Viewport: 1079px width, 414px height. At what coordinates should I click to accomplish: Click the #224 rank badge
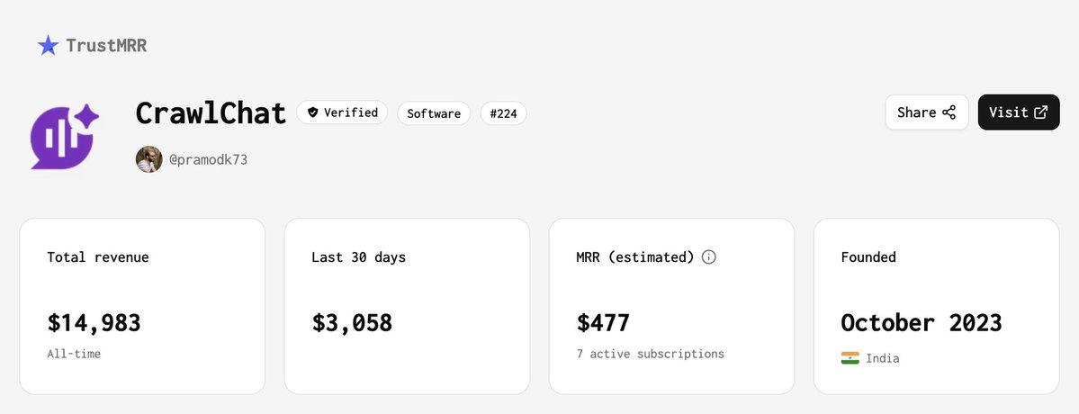point(503,113)
